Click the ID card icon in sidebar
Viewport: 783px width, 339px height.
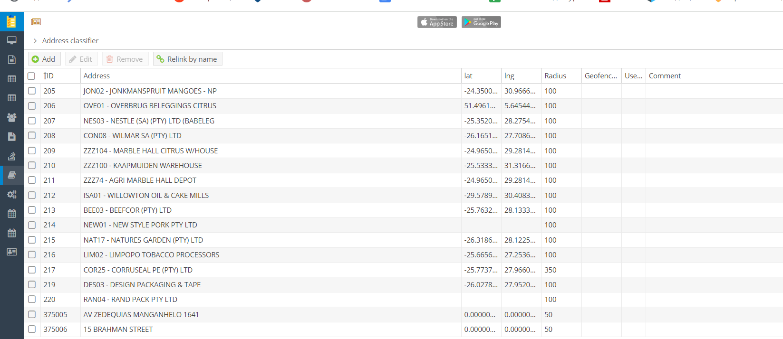pyautogui.click(x=11, y=252)
